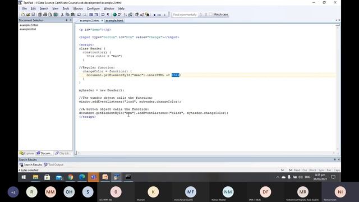Viewport: 359px width, 202px height.
Task: Click the Find incrementally input field
Action: tap(185, 15)
